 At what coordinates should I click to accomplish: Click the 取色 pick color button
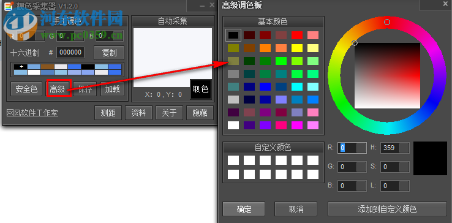[201, 89]
